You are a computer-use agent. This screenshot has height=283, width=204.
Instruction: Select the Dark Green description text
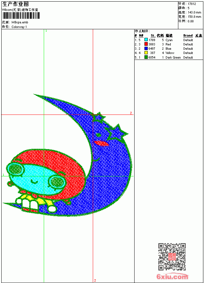(173, 57)
